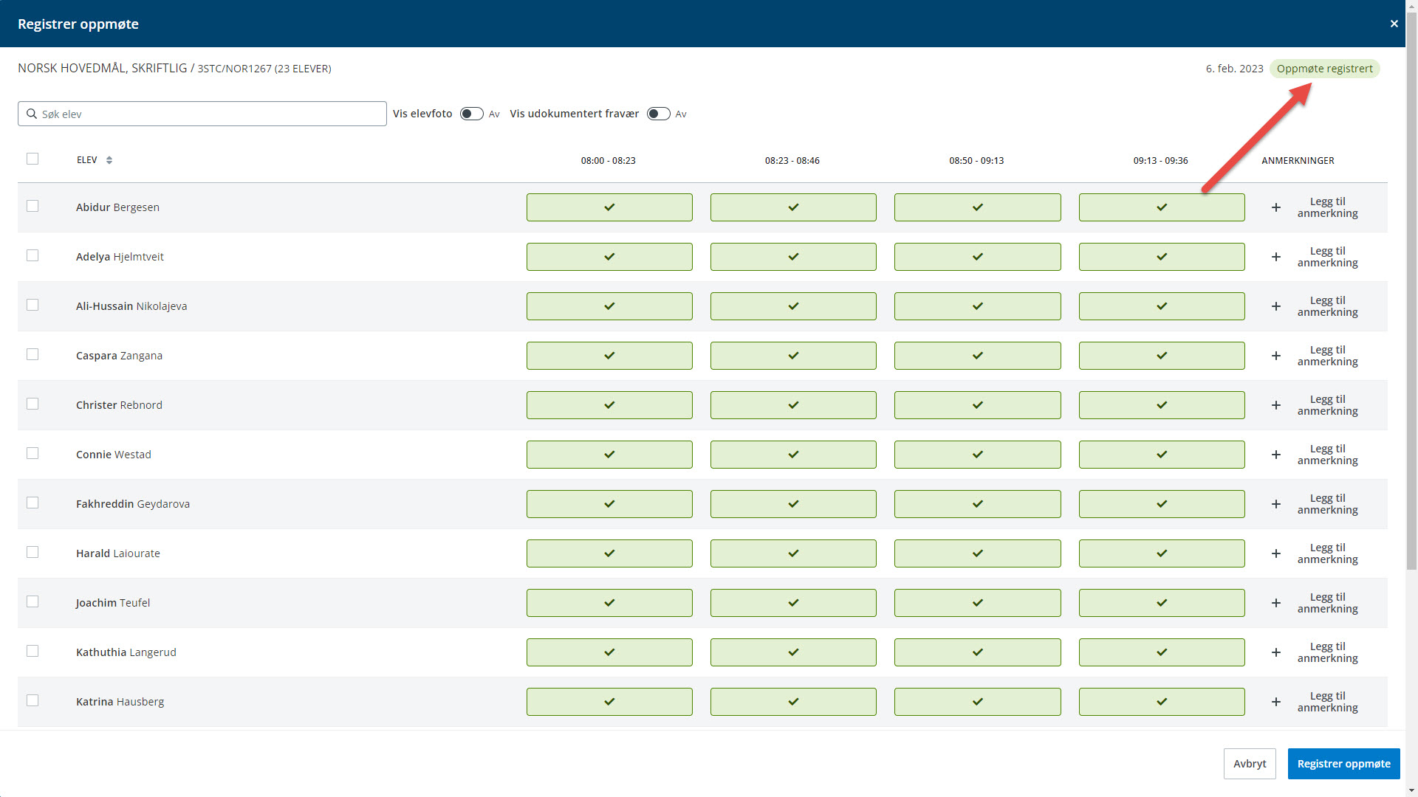The height and width of the screenshot is (797, 1418).
Task: Click plus icon in Katrina Hausberg's row
Action: pyautogui.click(x=1275, y=702)
